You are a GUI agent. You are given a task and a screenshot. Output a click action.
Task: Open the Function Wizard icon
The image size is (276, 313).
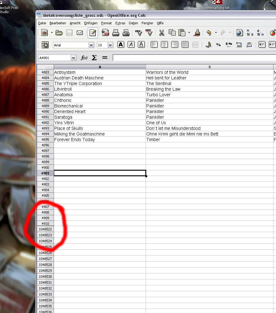click(84, 58)
